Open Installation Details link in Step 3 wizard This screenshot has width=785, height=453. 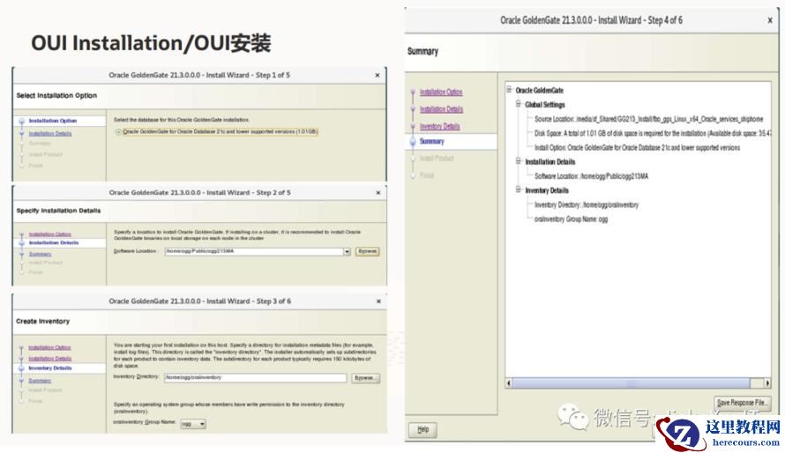(50, 359)
